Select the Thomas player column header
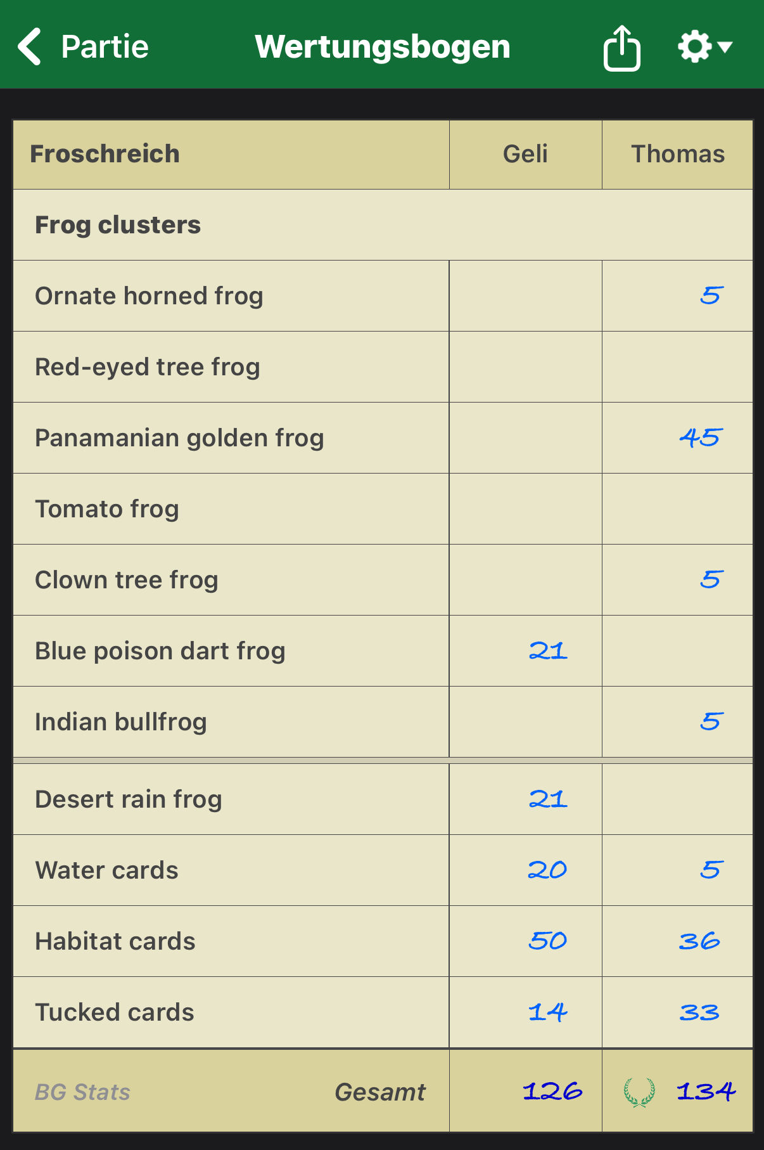Viewport: 764px width, 1150px height. (x=677, y=154)
